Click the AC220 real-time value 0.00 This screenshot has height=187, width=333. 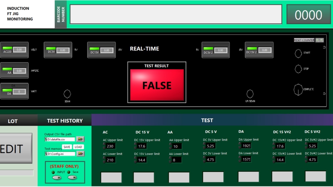(x=19, y=50)
